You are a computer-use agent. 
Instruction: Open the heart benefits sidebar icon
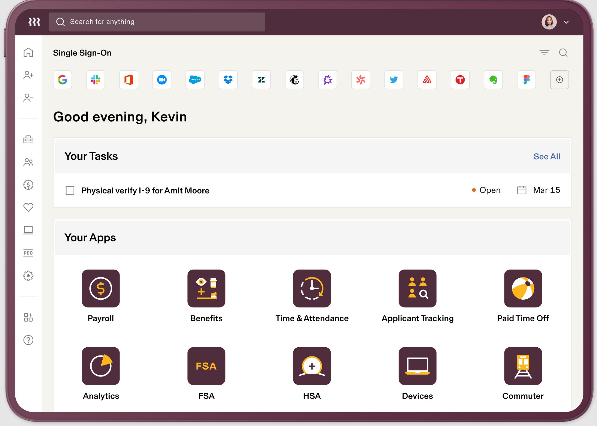pyautogui.click(x=28, y=207)
